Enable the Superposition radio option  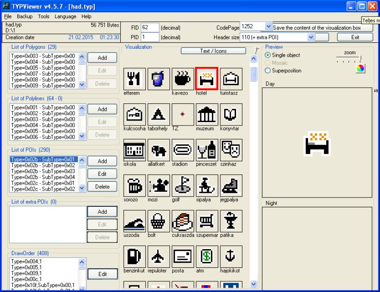268,71
